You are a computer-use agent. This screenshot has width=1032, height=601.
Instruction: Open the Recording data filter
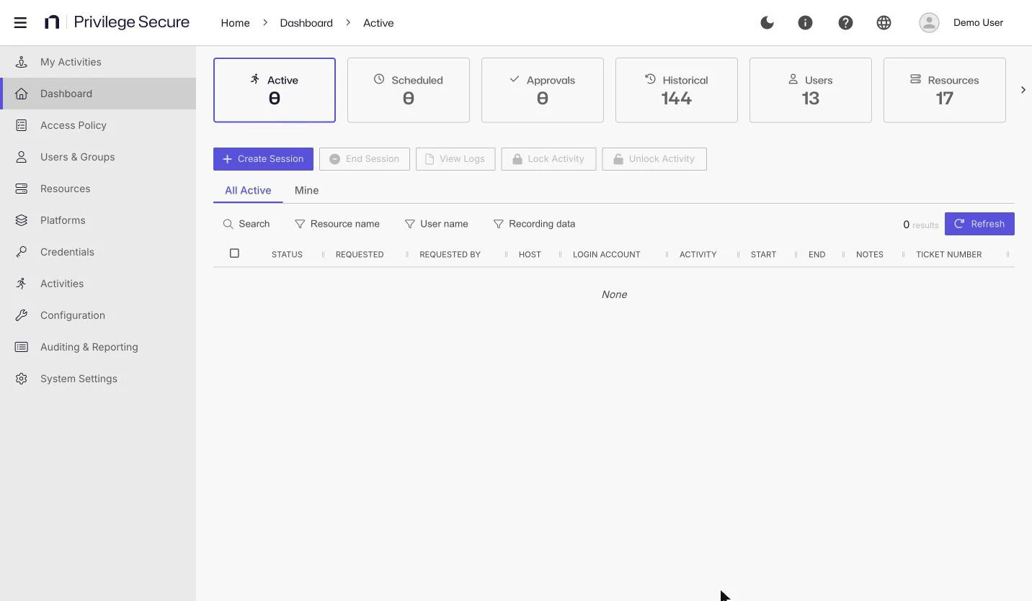[535, 224]
